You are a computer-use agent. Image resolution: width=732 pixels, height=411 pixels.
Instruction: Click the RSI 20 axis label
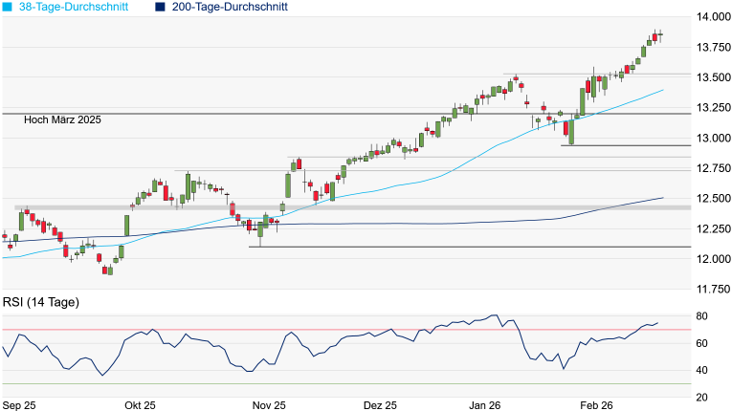coord(701,398)
